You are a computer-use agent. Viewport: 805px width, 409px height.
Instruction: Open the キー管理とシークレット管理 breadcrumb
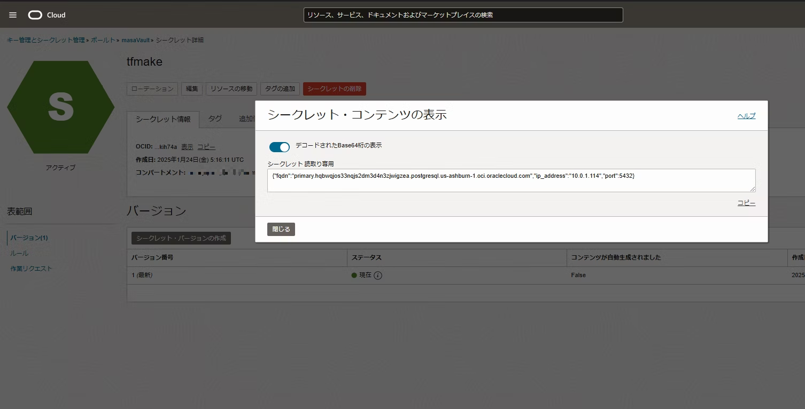[46, 40]
